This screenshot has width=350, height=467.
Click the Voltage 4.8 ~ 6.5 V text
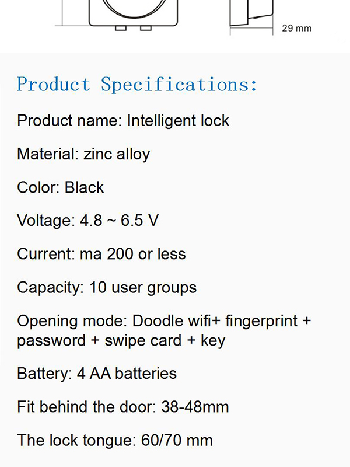(x=88, y=221)
